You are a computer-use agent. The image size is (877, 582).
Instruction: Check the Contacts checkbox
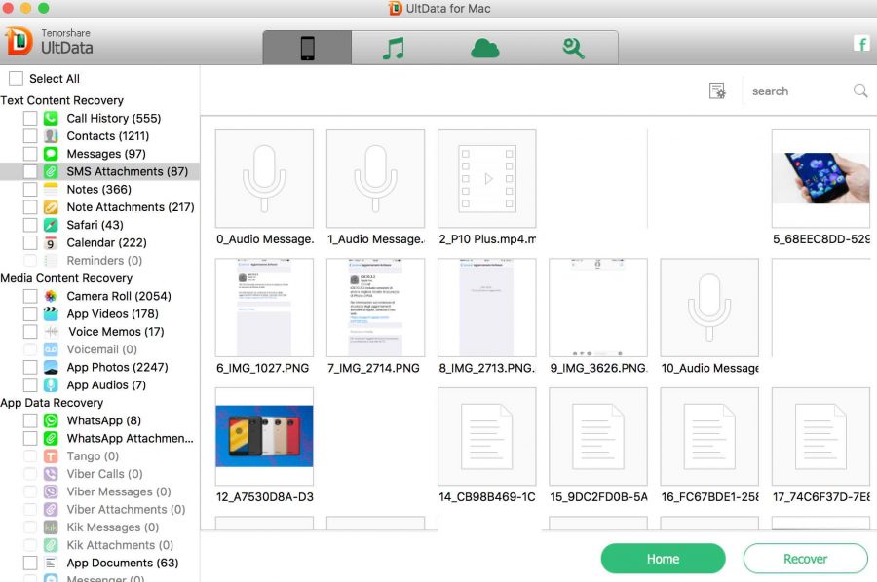click(30, 136)
